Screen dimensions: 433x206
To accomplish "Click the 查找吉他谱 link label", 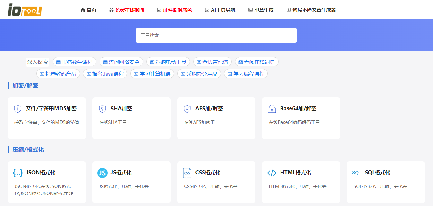I will (x=215, y=62).
